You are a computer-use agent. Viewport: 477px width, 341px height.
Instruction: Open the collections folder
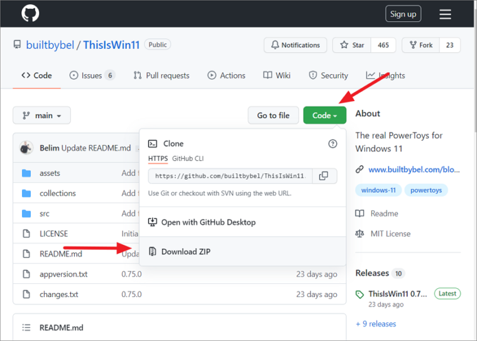point(58,193)
